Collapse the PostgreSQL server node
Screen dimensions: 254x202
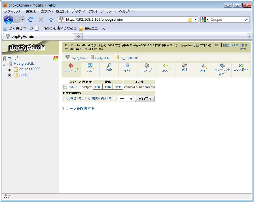(4, 64)
